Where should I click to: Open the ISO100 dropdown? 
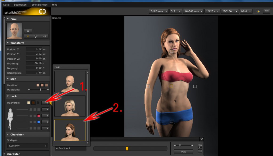(230, 11)
